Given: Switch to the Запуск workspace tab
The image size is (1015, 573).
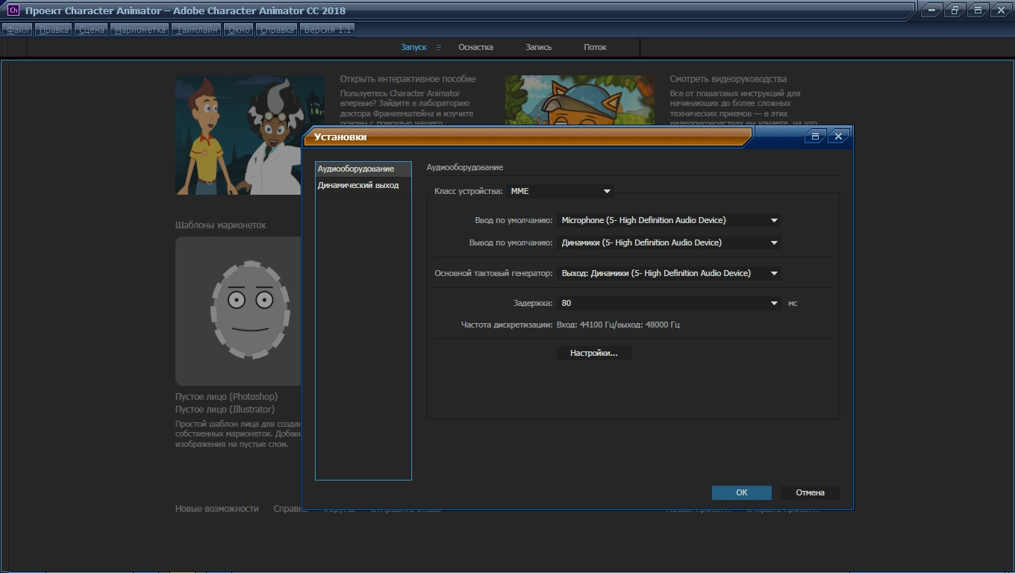Looking at the screenshot, I should (413, 47).
